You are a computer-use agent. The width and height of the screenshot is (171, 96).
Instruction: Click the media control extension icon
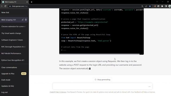158,6
